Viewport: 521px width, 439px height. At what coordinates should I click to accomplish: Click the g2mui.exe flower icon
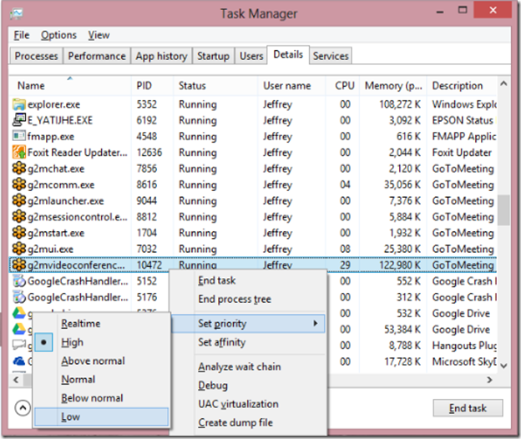(x=19, y=249)
